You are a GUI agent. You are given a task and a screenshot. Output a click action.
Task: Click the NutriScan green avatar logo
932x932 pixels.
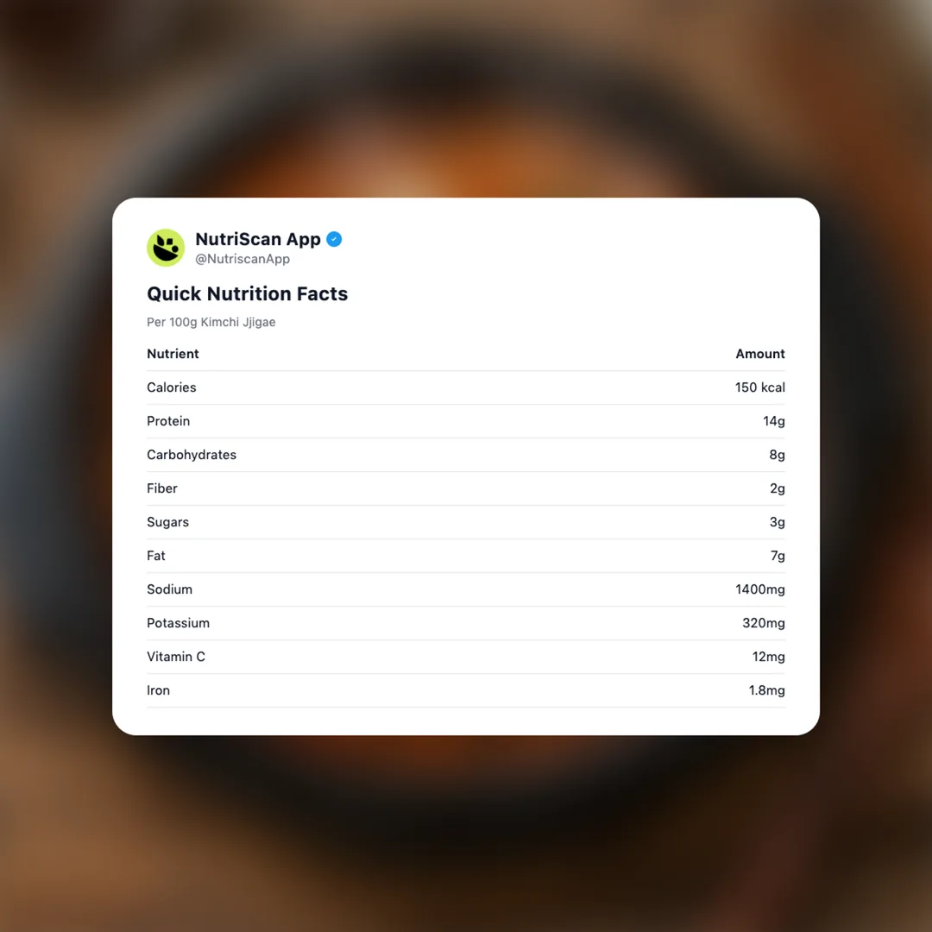tap(166, 248)
